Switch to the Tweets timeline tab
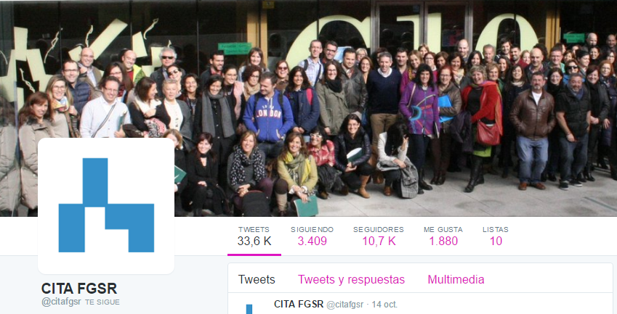 click(x=257, y=279)
